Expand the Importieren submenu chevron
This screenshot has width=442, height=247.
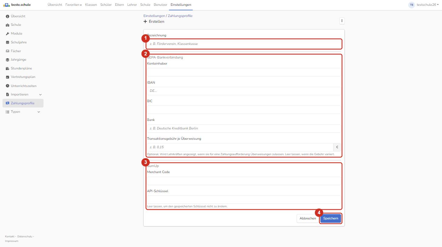click(40, 95)
